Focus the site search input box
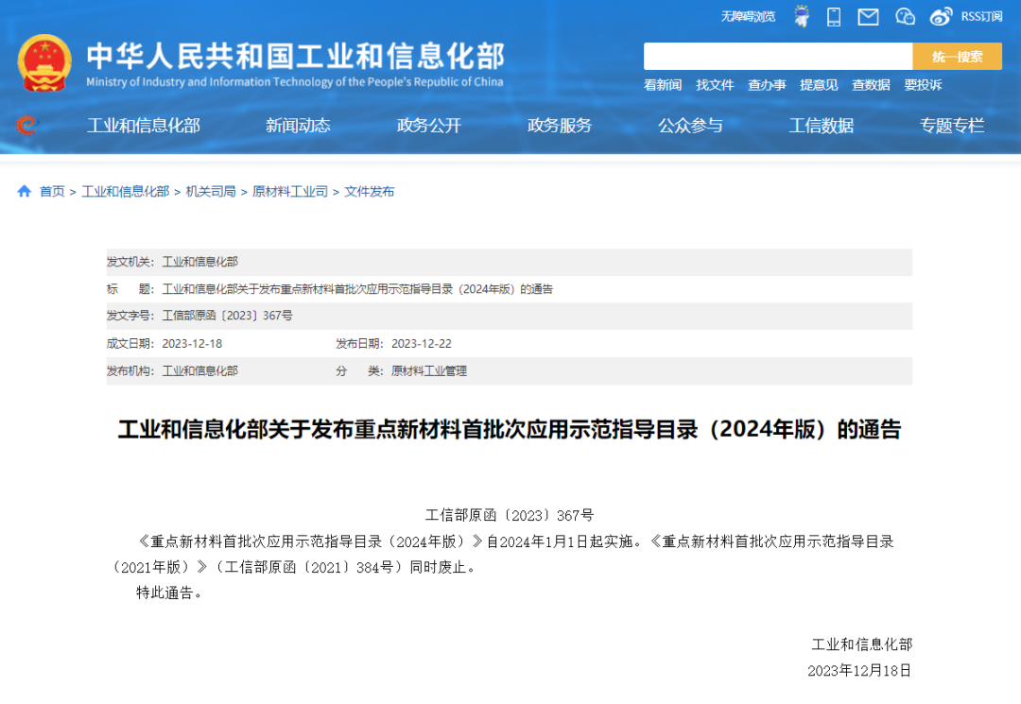The width and height of the screenshot is (1021, 704). [x=777, y=57]
